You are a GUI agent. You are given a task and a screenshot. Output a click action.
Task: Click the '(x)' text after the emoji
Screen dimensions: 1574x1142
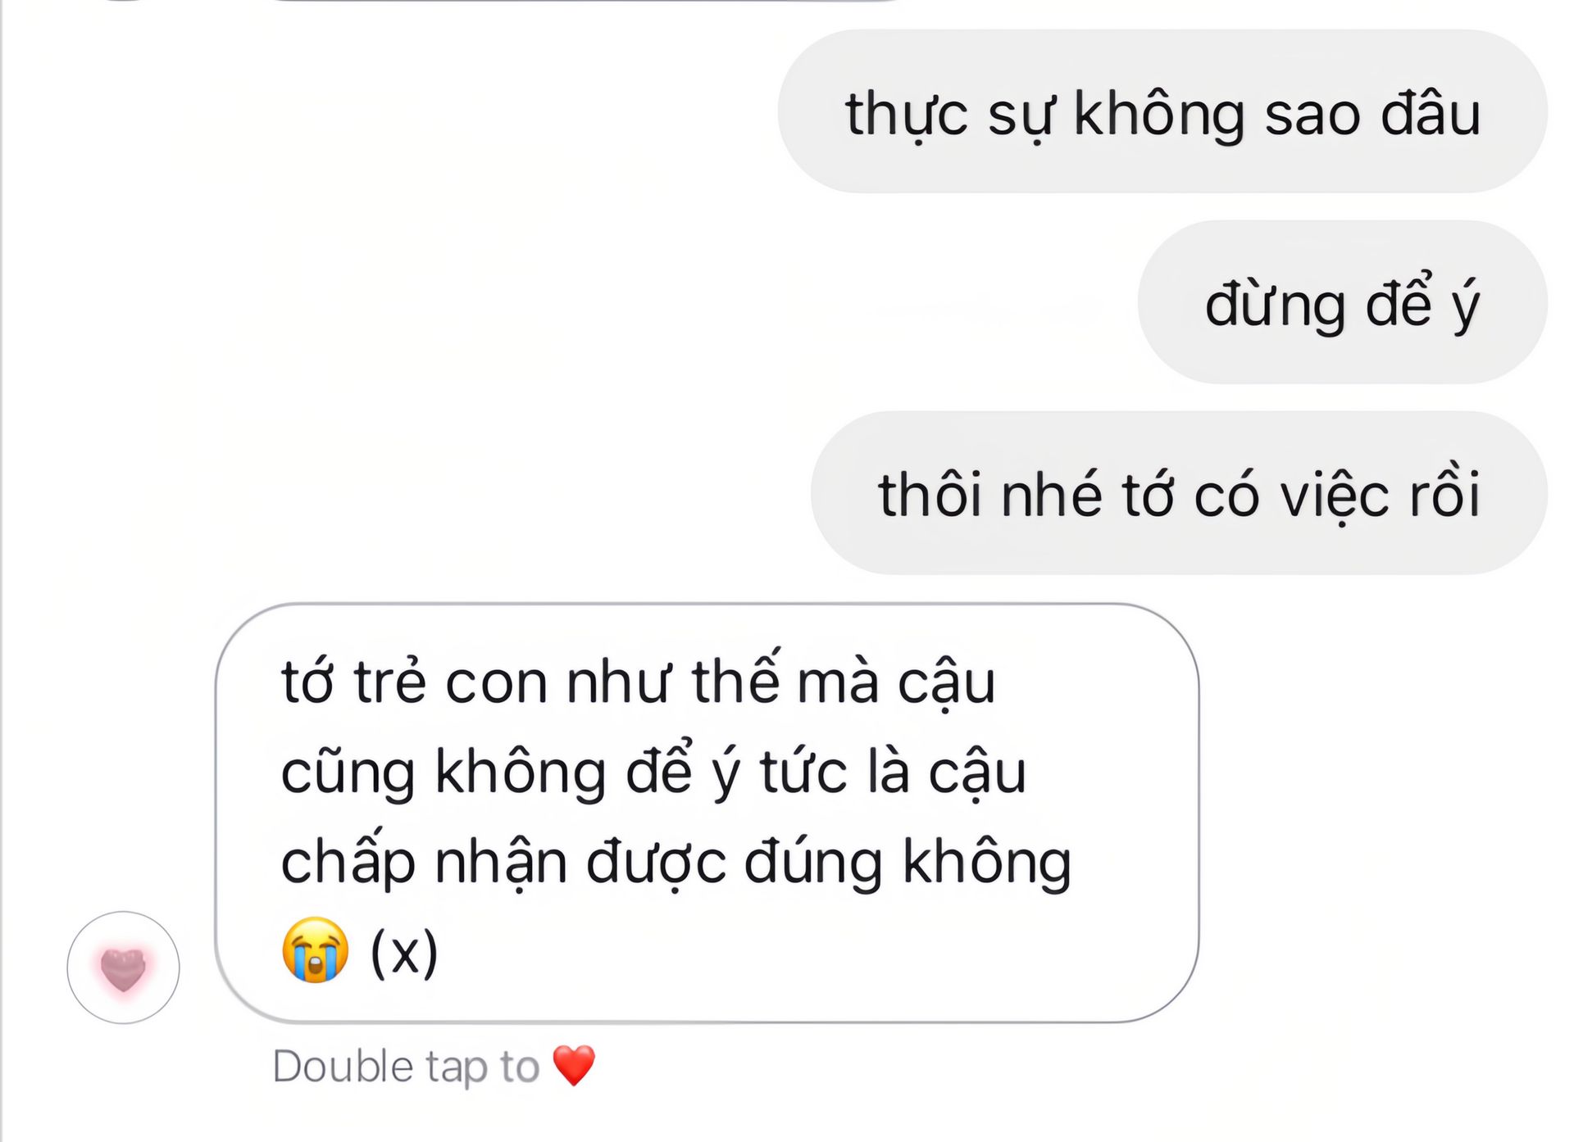tap(405, 952)
